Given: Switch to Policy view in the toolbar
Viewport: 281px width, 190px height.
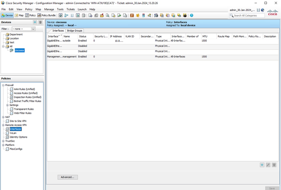Looking at the screenshot, I should pos(30,15).
